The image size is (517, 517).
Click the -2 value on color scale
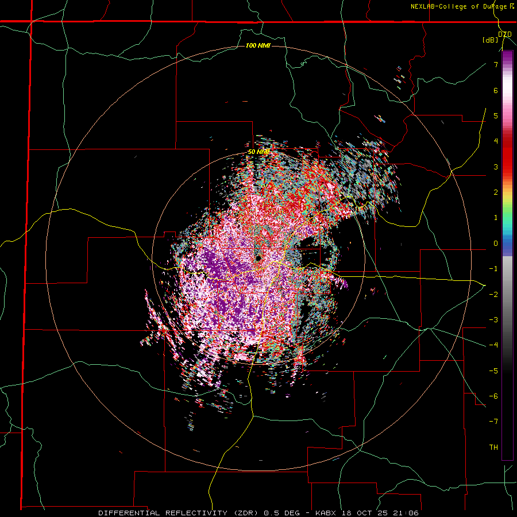[493, 295]
